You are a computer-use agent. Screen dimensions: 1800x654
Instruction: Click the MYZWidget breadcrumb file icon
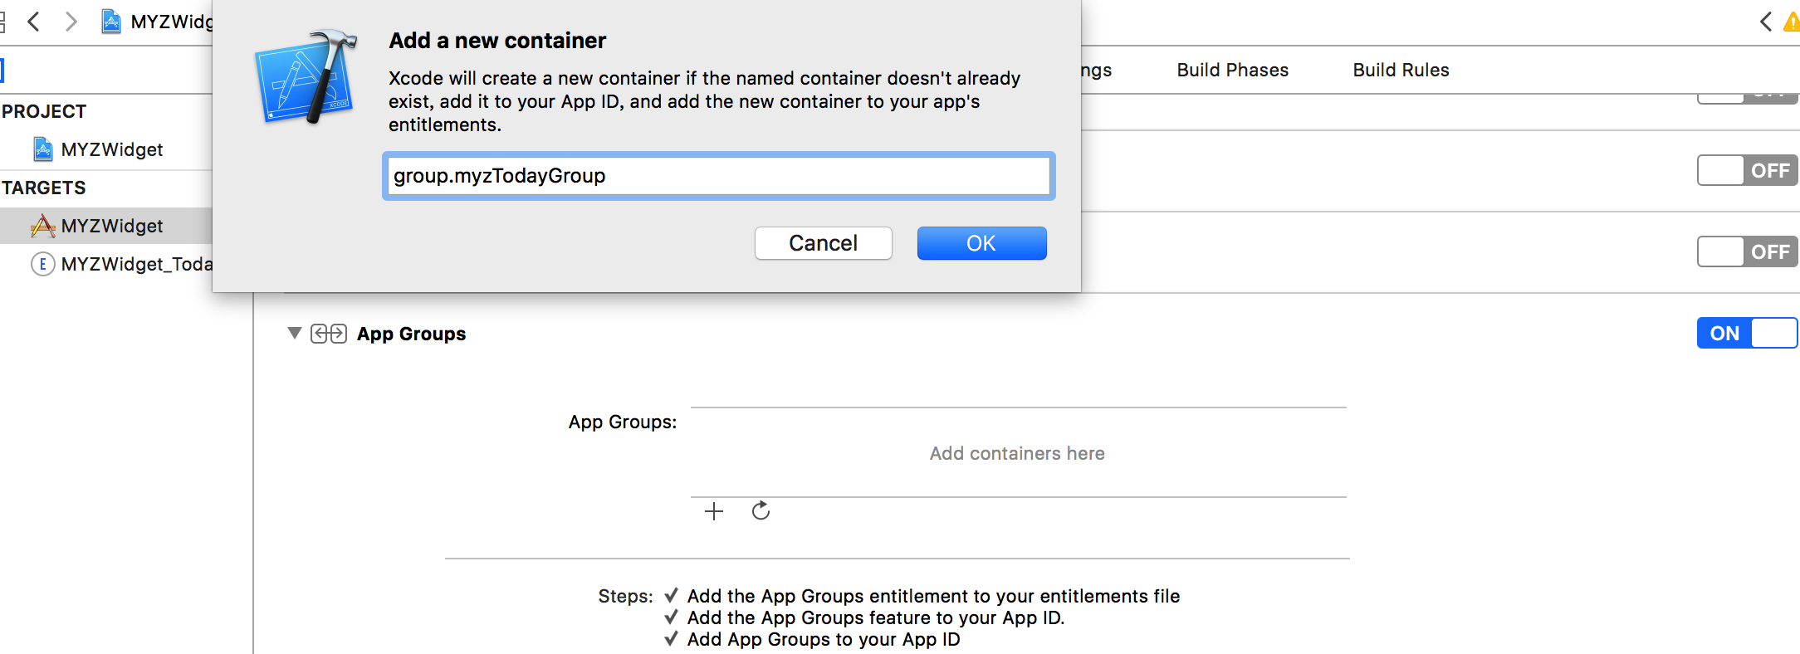click(111, 22)
